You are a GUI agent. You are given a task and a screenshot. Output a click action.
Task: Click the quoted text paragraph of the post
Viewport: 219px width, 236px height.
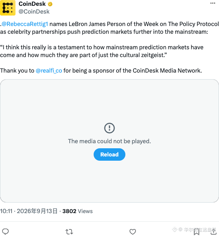coord(102,51)
